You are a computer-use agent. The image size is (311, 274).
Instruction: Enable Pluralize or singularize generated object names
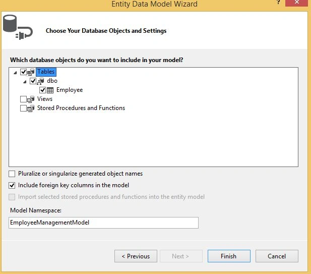(12, 174)
